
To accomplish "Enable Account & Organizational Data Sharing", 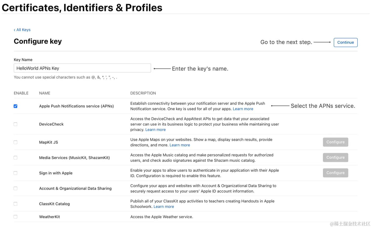I will click(15, 188).
